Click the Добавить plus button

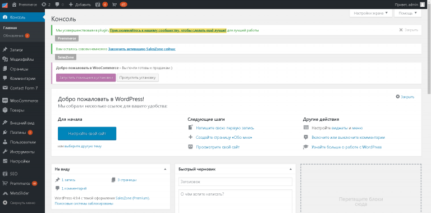tap(80, 4)
